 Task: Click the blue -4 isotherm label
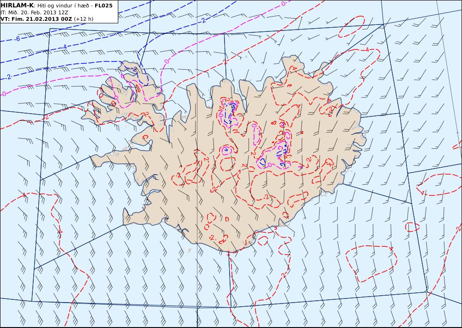tap(64, 47)
